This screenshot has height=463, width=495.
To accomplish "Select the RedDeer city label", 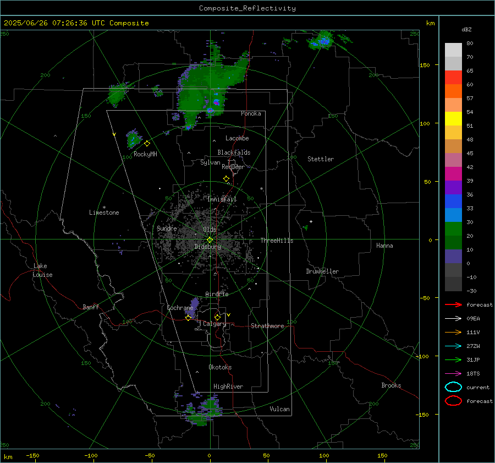I will tap(233, 167).
